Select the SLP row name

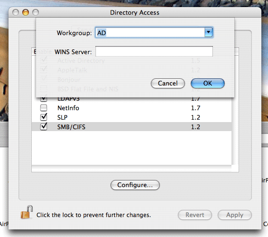tap(62, 118)
